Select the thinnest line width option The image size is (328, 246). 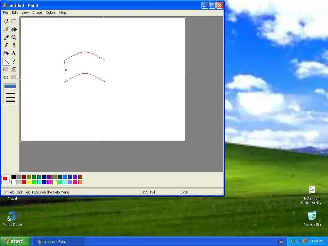pos(10,86)
